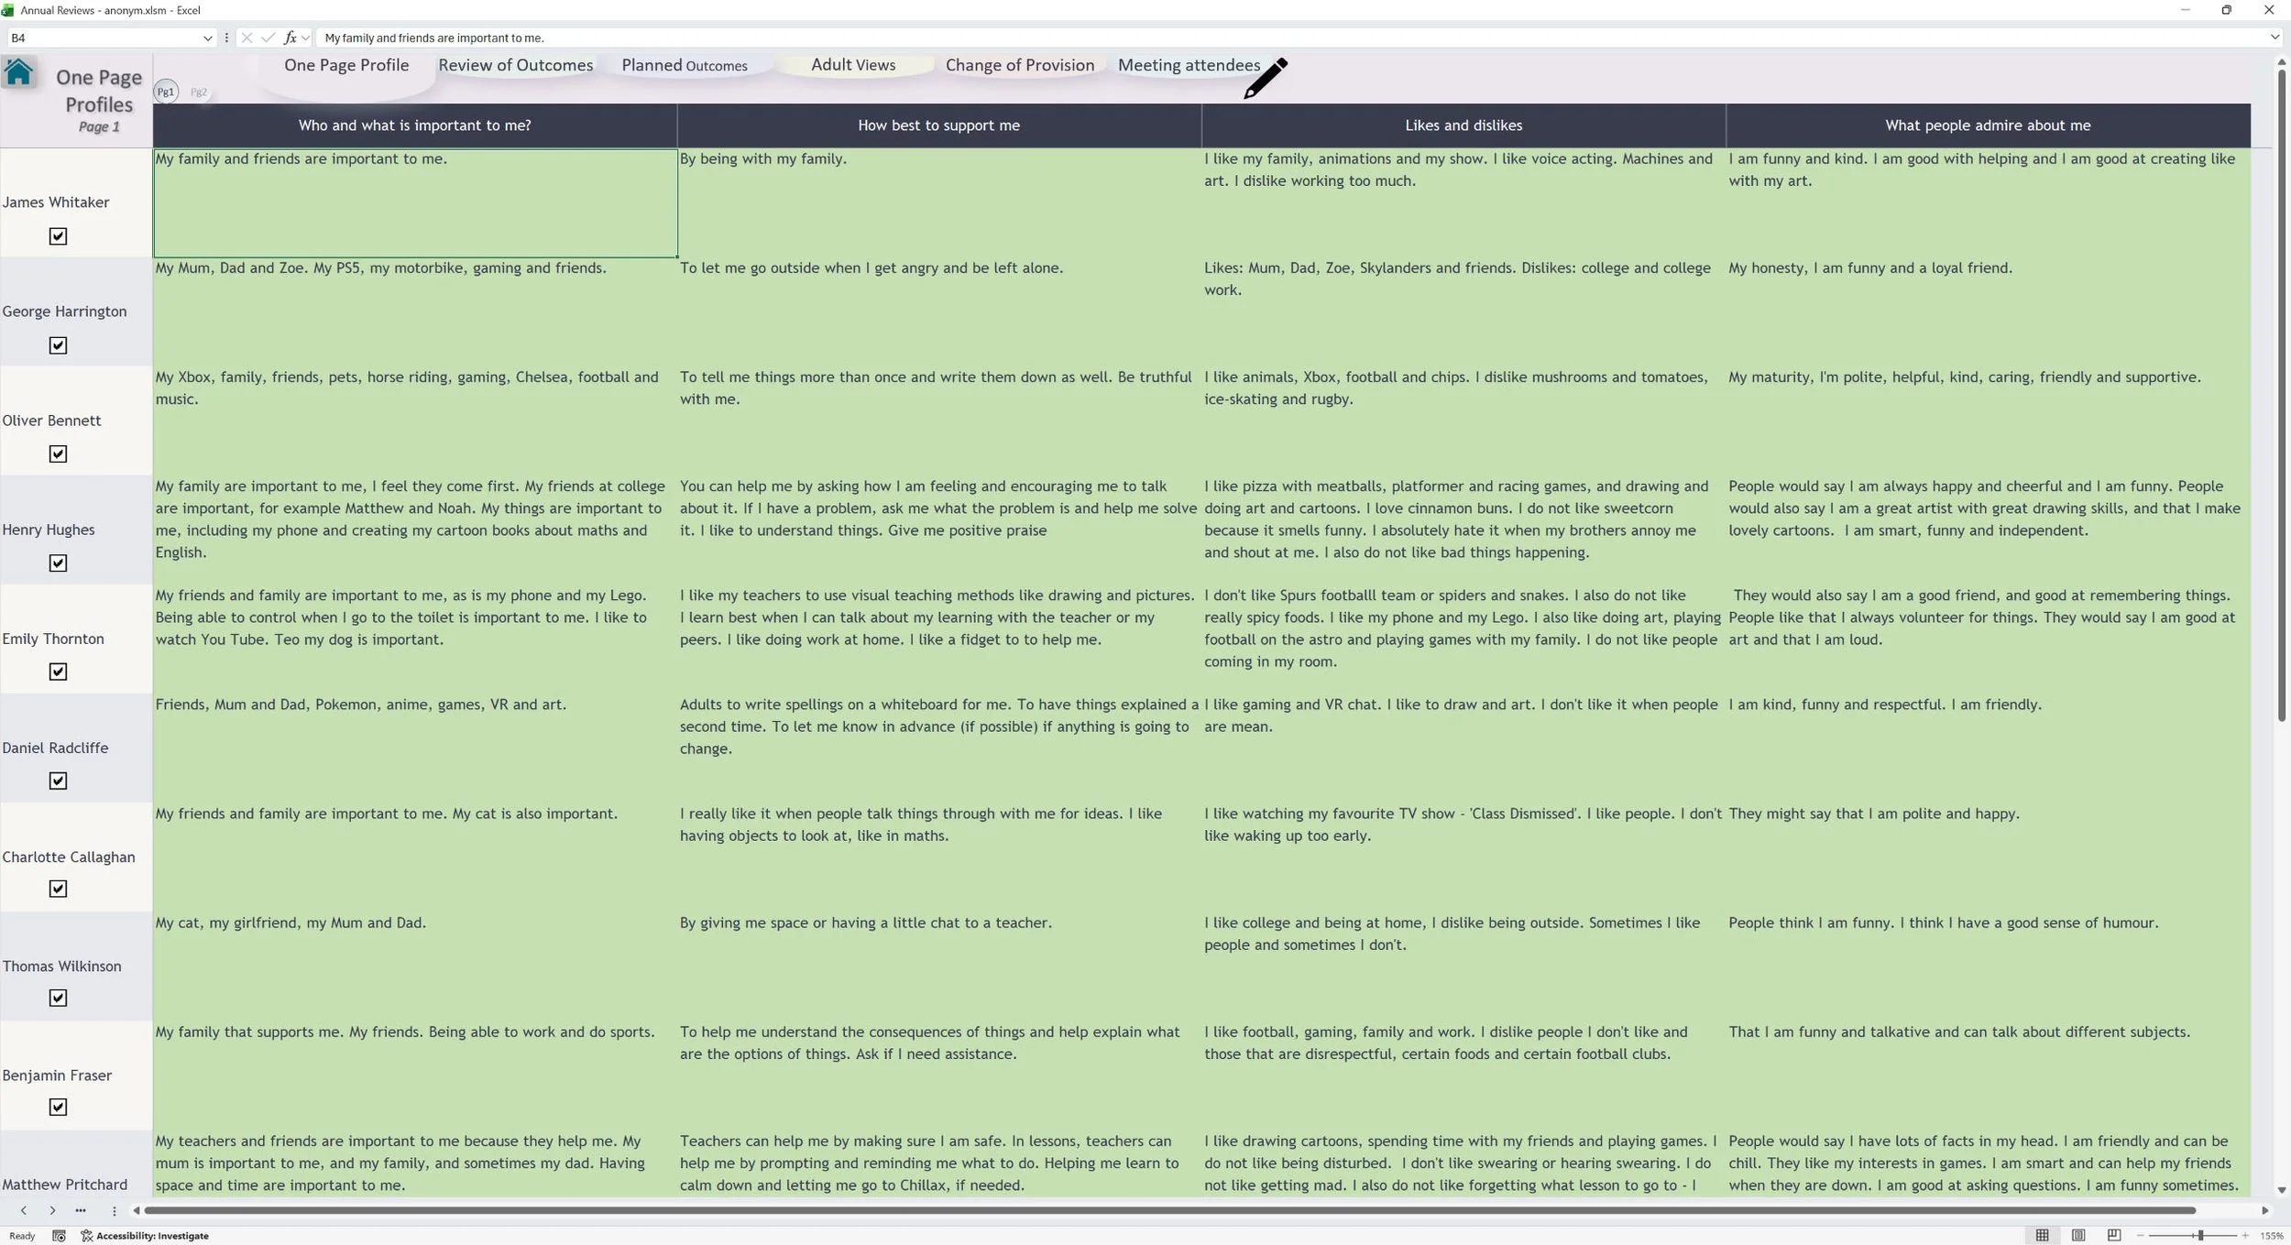Click the formula bar cancel X icon
This screenshot has height=1245, width=2291.
[247, 38]
